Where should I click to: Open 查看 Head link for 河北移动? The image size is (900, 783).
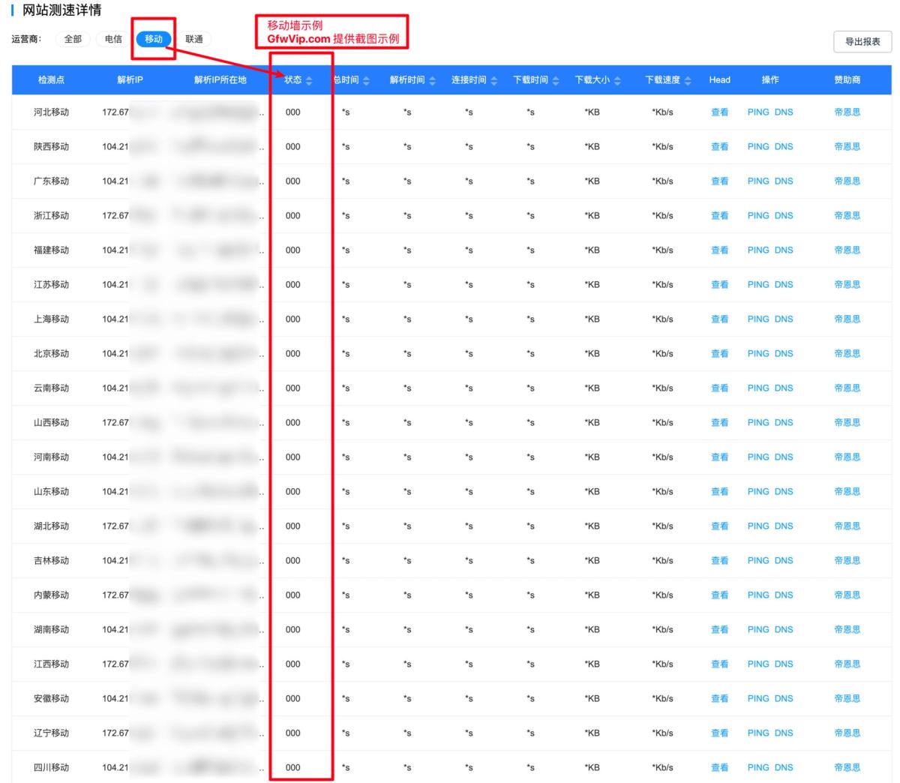point(719,112)
